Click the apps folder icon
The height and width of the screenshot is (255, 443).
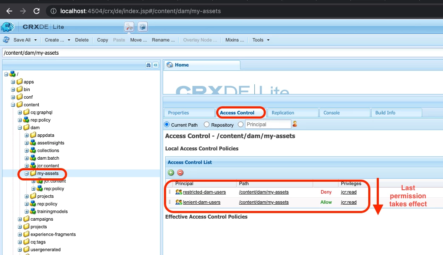20,82
